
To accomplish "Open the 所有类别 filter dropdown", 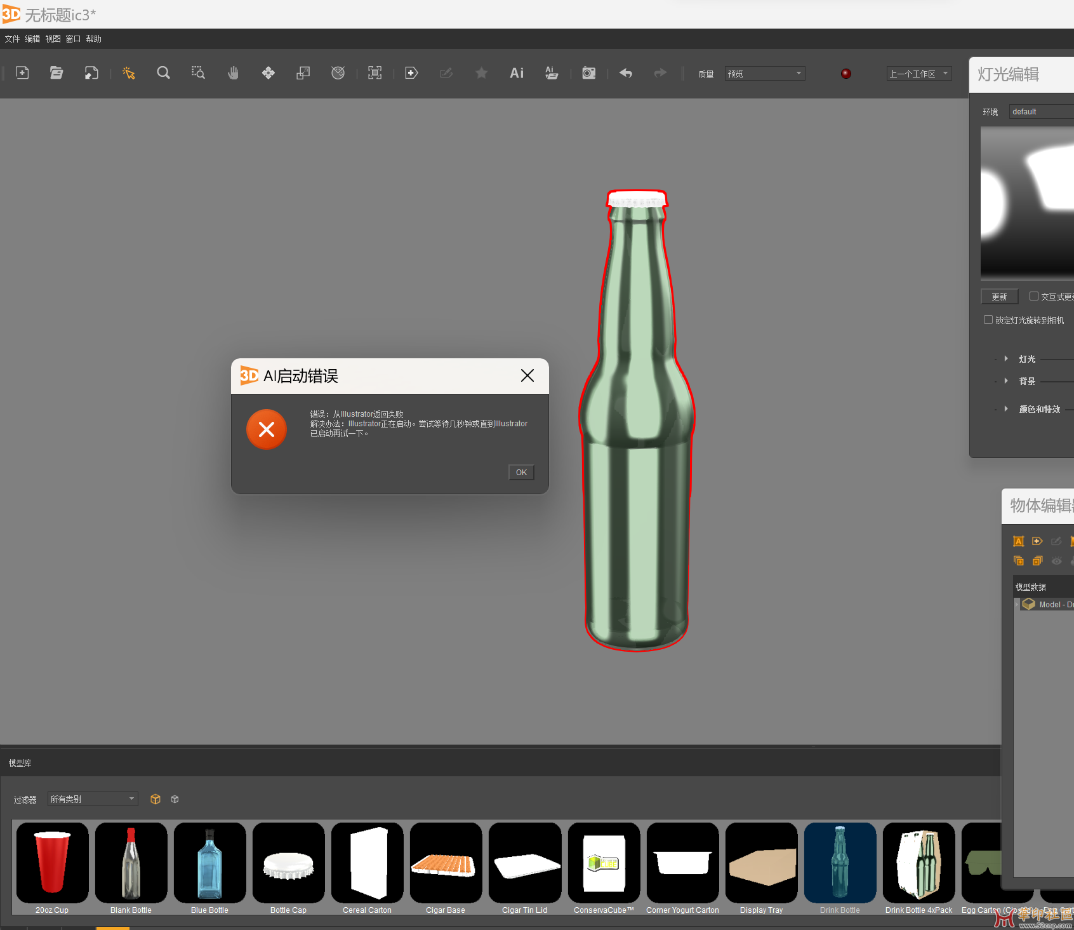I will tap(93, 799).
